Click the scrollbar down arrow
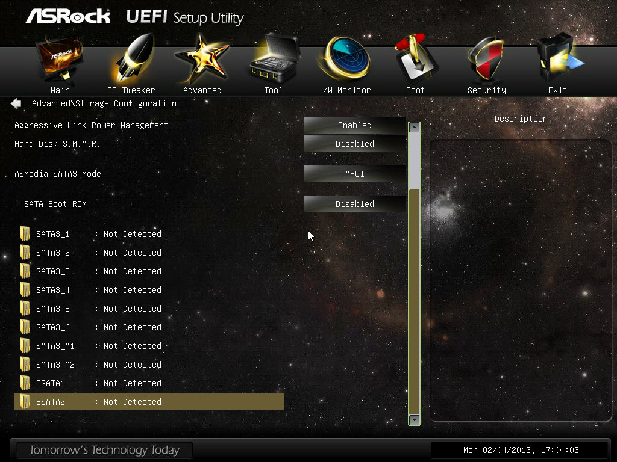The image size is (617, 462). coord(414,419)
